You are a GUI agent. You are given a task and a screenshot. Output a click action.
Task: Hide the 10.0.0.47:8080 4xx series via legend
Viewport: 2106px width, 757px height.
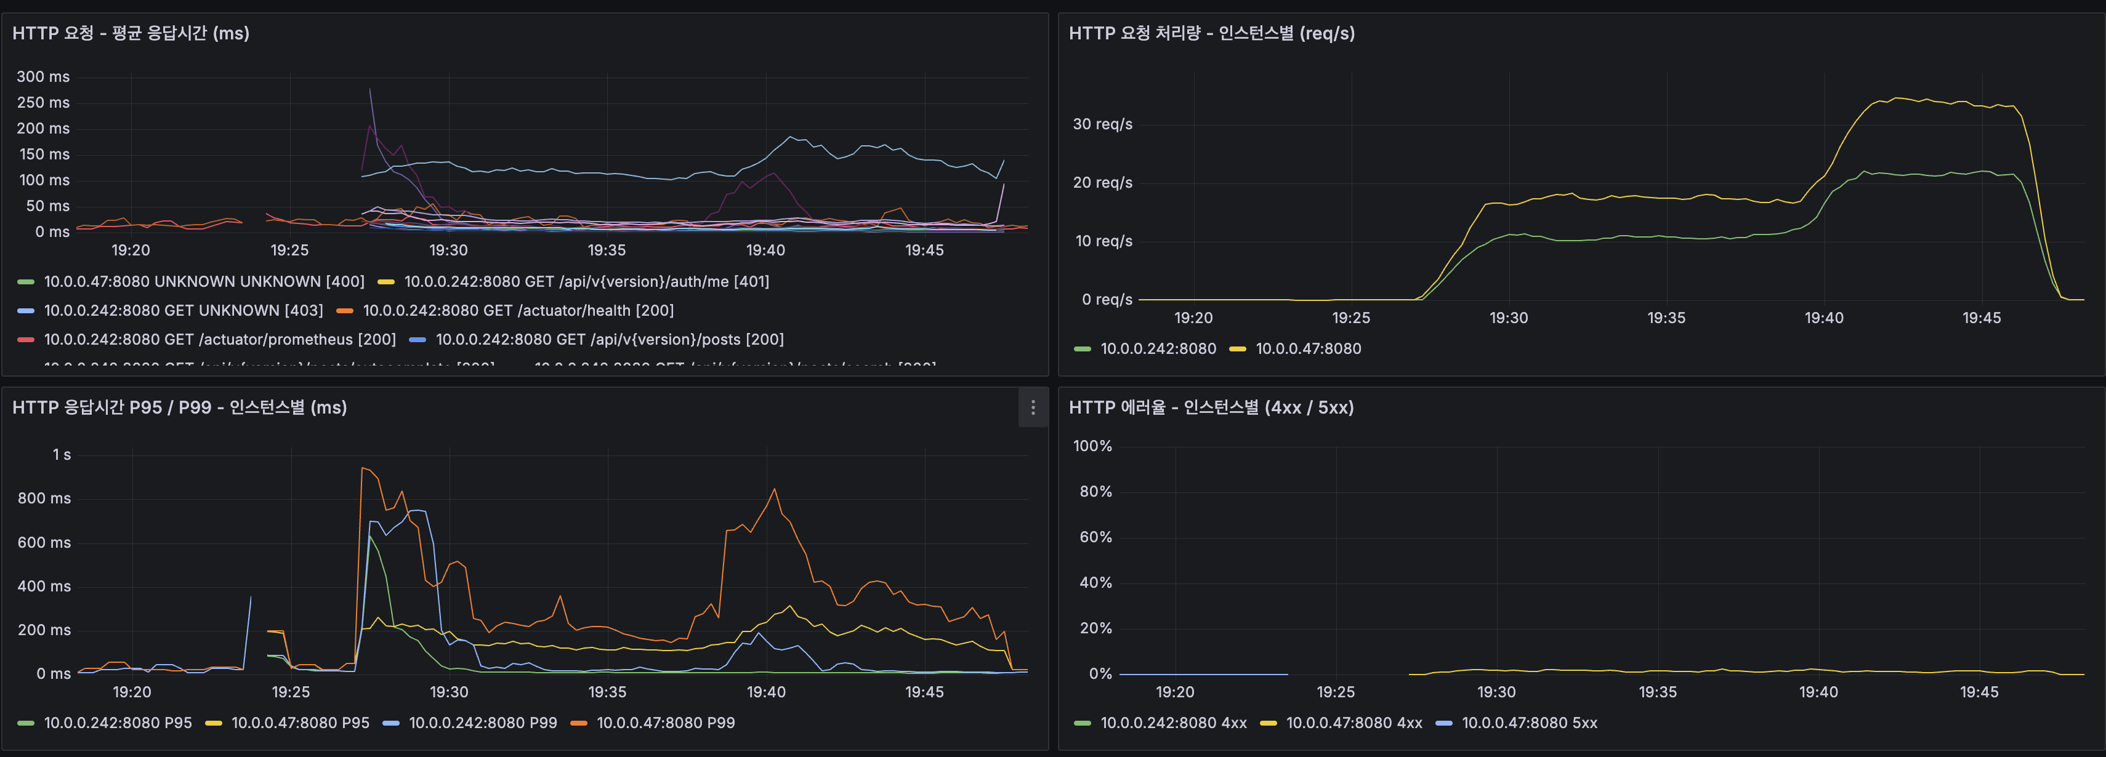point(1352,723)
